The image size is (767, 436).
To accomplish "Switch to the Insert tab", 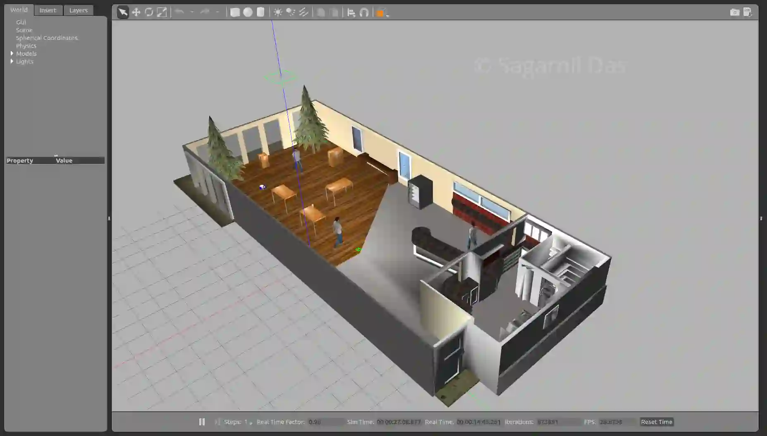I will [48, 10].
